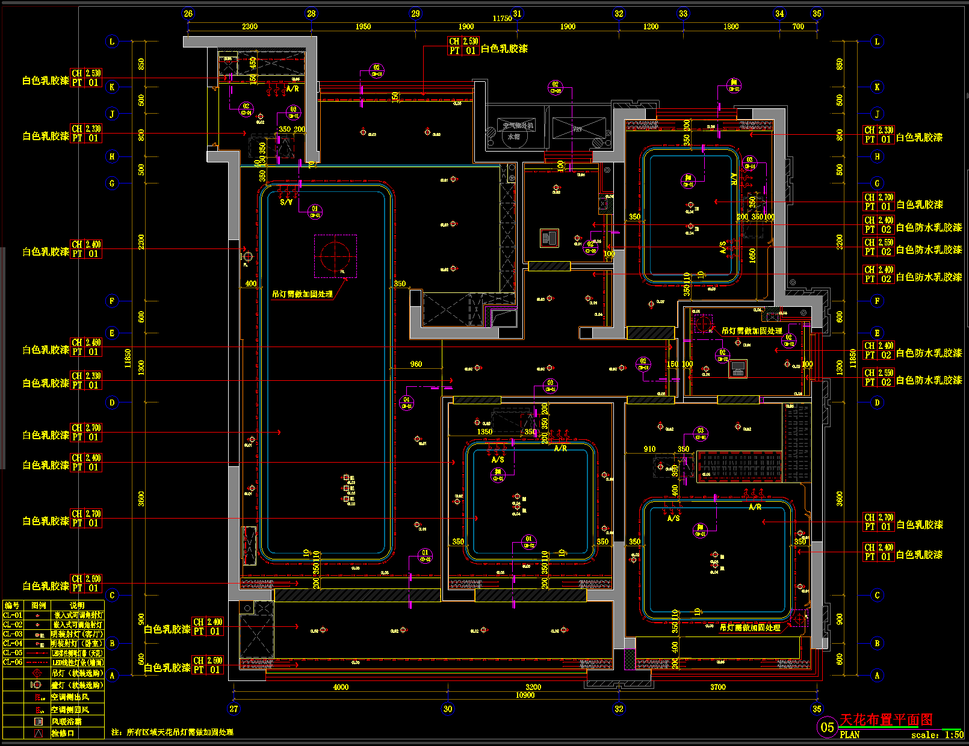Click grid axis bubble 27
The height and width of the screenshot is (746, 969).
click(x=234, y=709)
